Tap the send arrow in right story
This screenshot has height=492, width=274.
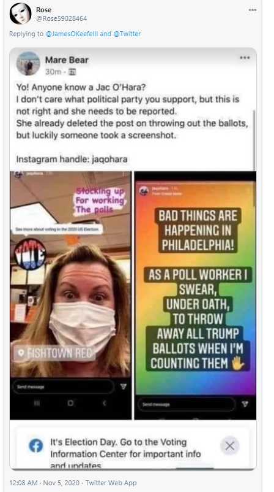point(245,404)
